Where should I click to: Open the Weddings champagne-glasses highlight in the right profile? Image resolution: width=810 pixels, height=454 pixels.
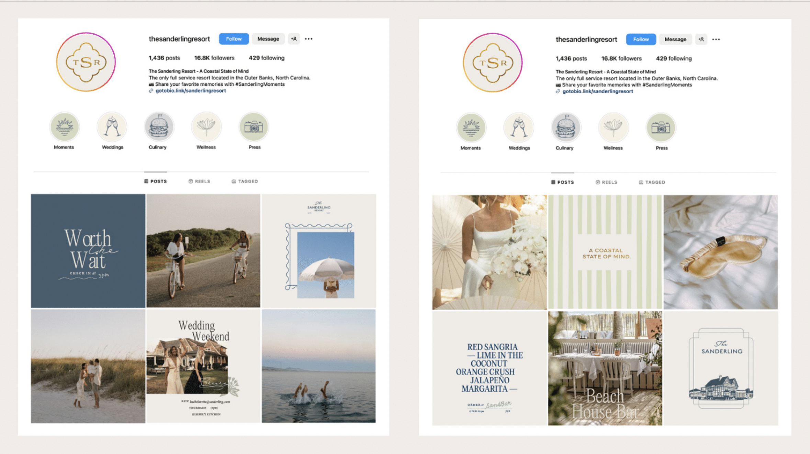[x=519, y=128]
